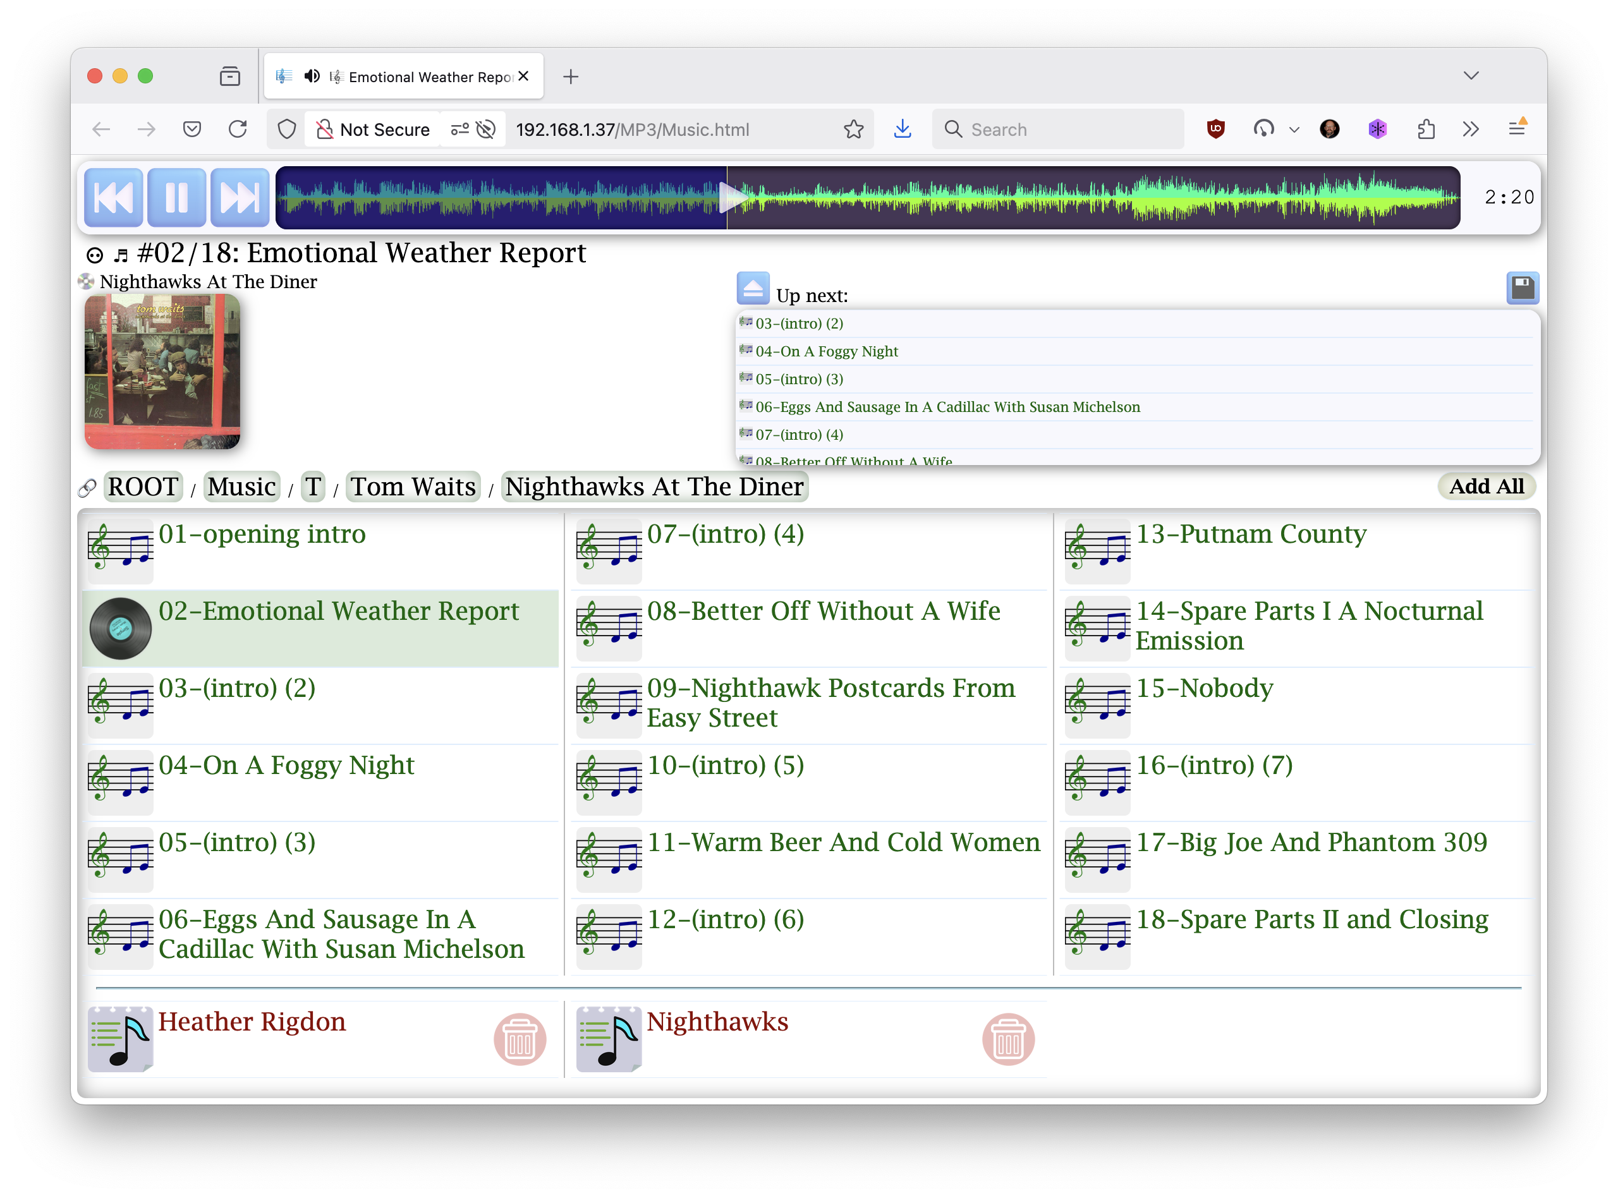Go to ROOT in breadcrumb

(x=143, y=487)
